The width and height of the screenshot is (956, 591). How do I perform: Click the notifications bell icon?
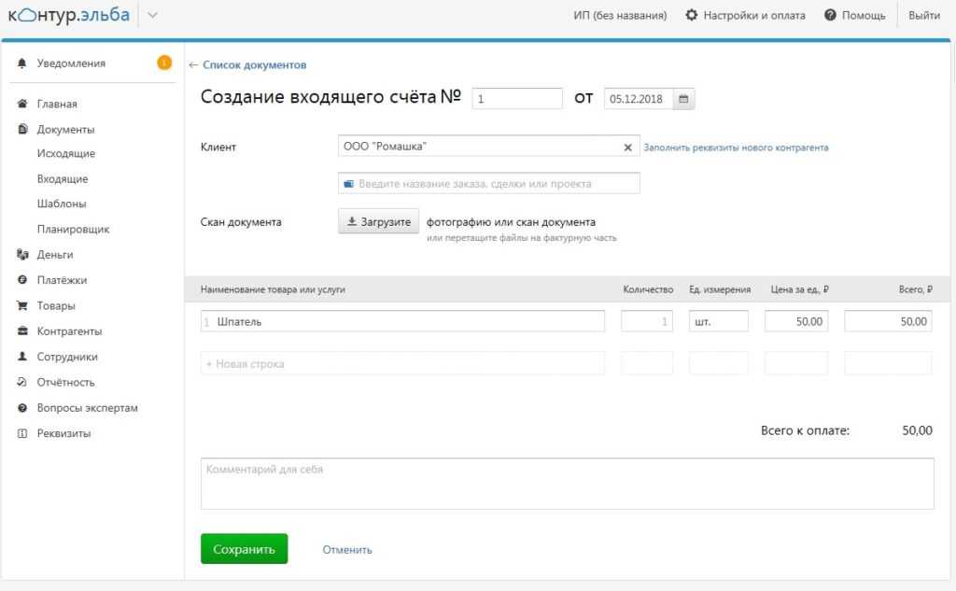click(x=22, y=63)
